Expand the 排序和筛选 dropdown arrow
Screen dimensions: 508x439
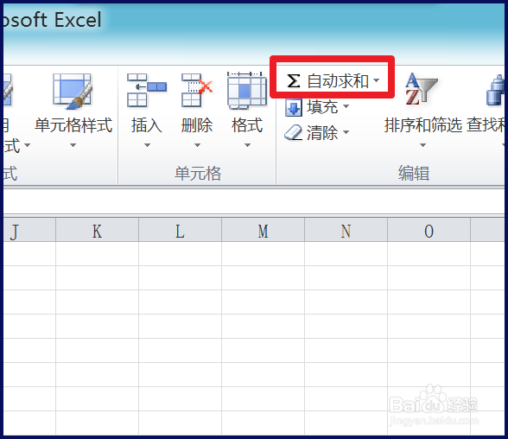click(x=422, y=145)
